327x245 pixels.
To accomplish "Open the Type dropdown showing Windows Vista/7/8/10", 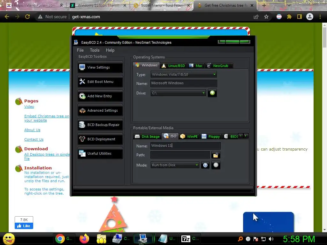I will pyautogui.click(x=184, y=74).
